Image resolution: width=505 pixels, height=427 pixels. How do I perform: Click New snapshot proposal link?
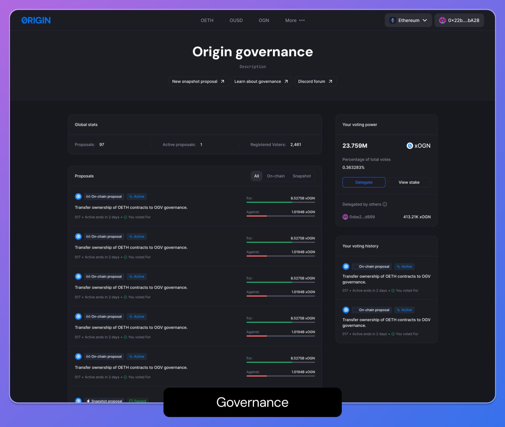coord(199,81)
